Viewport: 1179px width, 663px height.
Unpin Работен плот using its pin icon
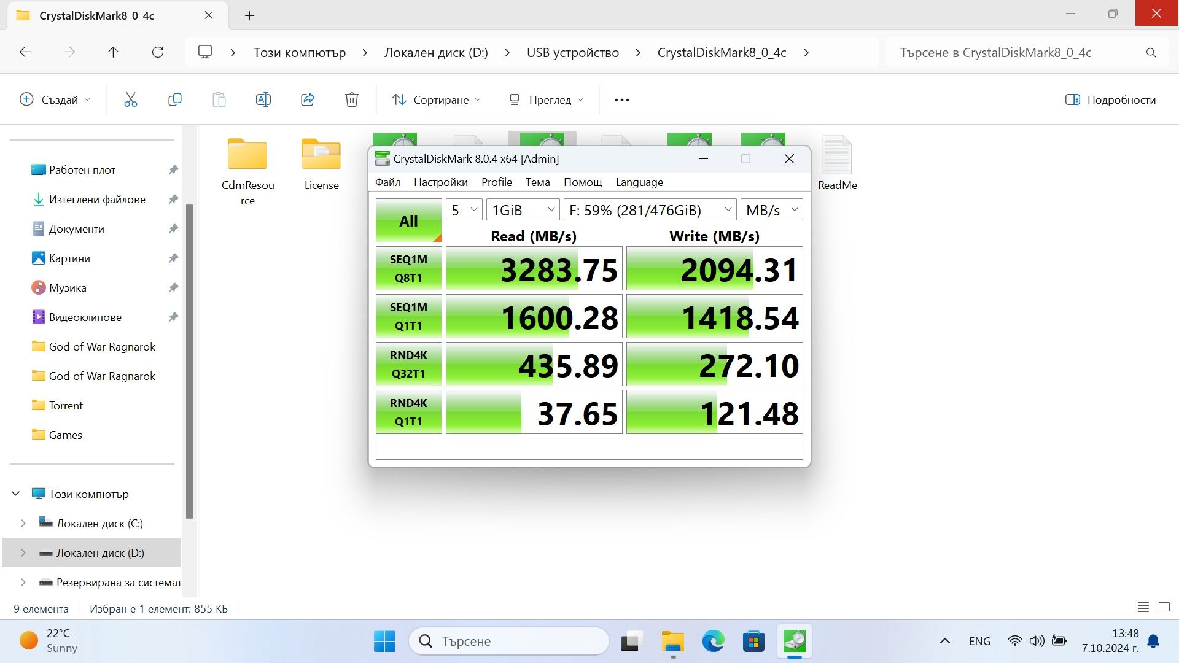[173, 169]
